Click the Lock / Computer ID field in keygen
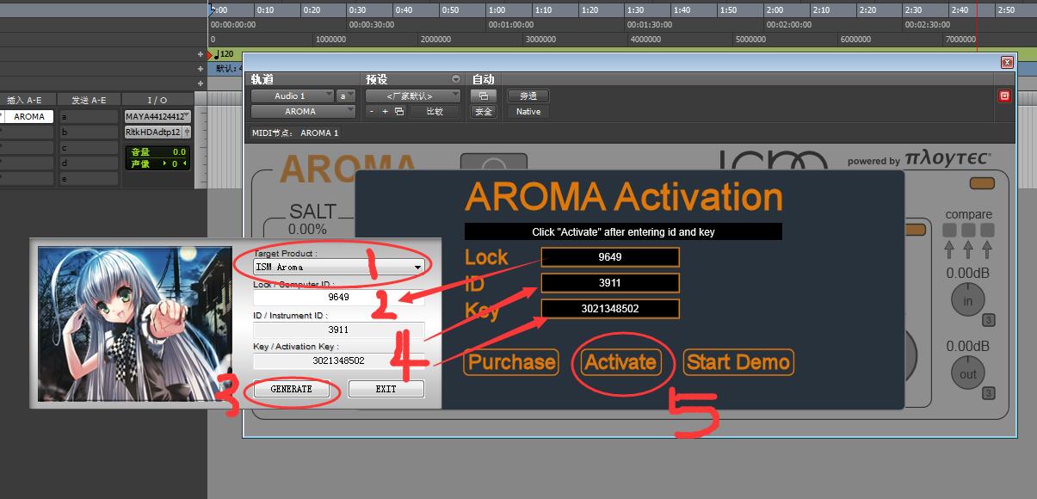 [339, 298]
